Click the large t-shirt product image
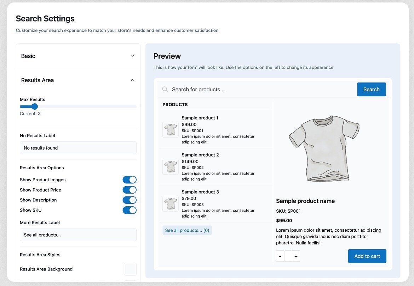 (324, 149)
